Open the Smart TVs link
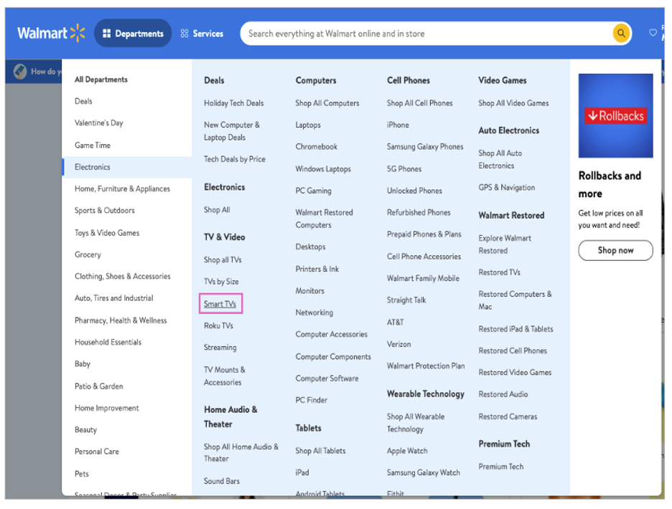Viewport: 672px width, 509px height. click(x=220, y=304)
